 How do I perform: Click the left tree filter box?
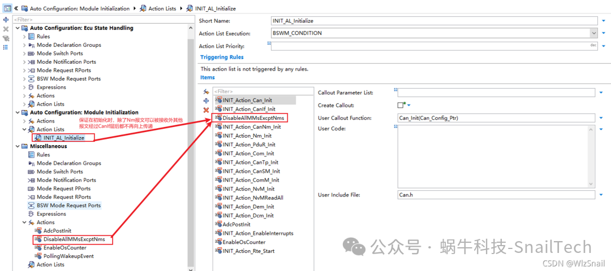[x=104, y=19]
